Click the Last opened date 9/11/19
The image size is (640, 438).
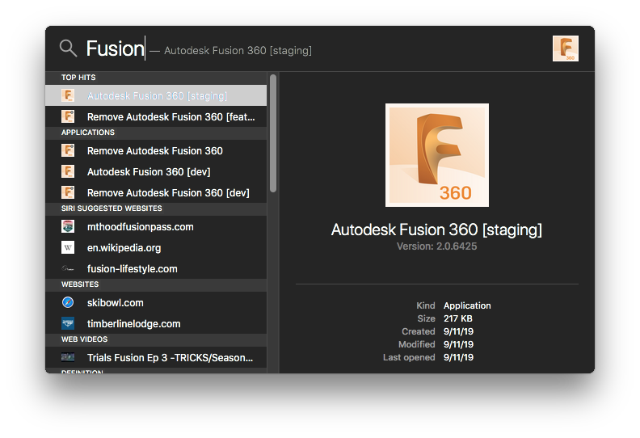(458, 357)
